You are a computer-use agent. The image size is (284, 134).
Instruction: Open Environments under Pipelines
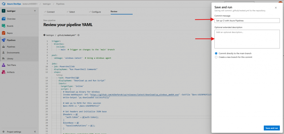point(13,53)
